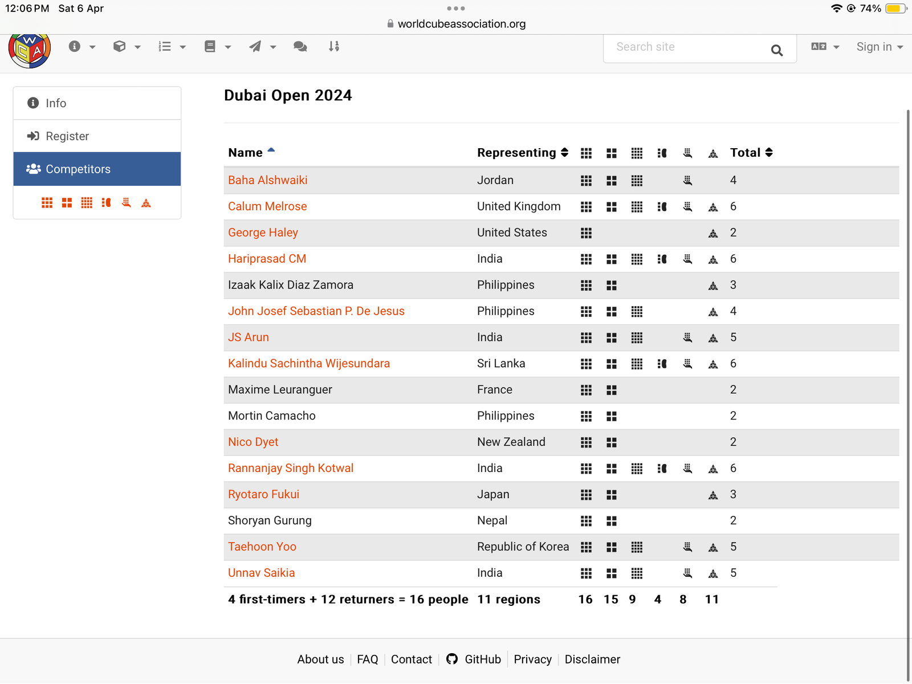912x684 pixels.
Task: Open Baha Alshwaiki's profile
Action: (x=268, y=180)
